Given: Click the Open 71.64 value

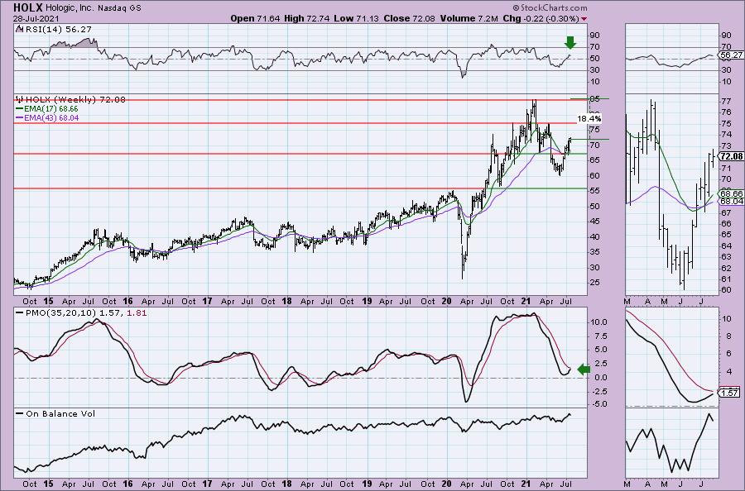Looking at the screenshot, I should [x=256, y=18].
